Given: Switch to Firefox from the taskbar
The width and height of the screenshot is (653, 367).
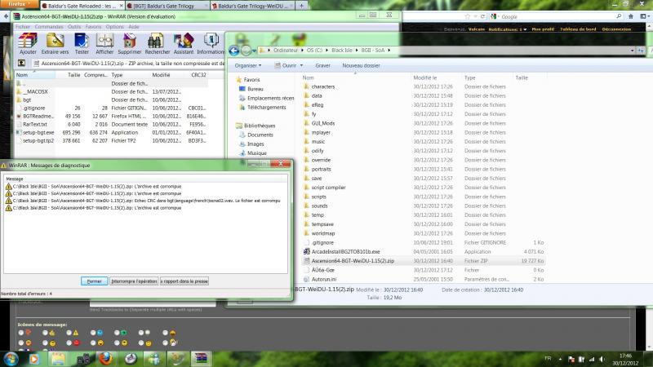Looking at the screenshot, I should (105, 359).
